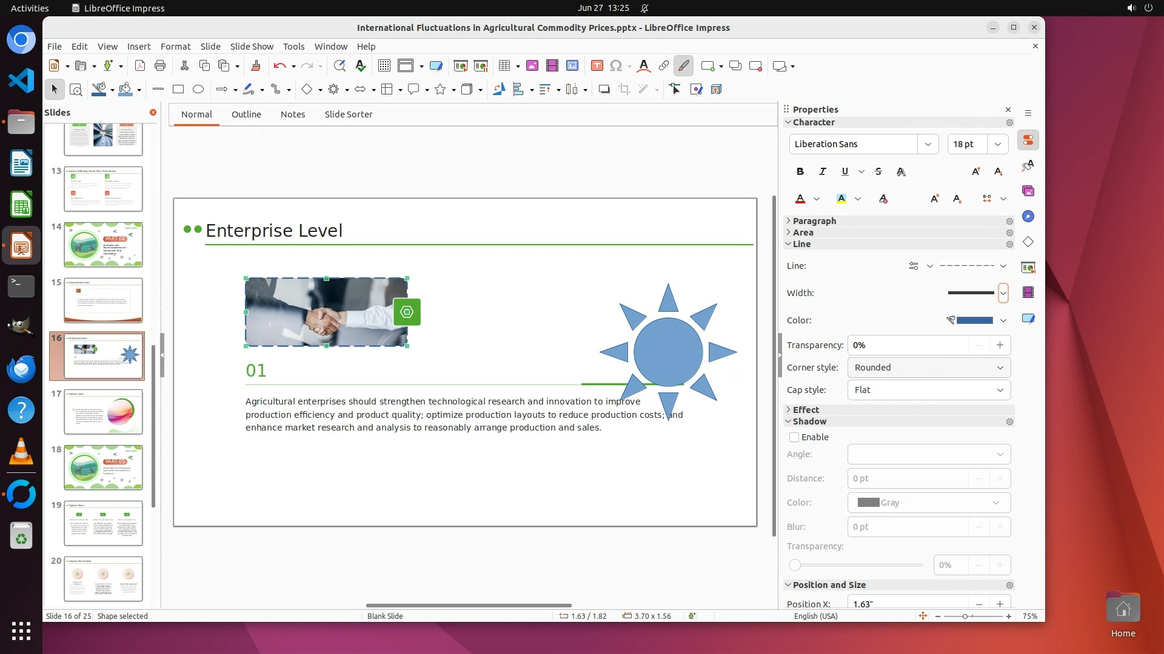
Task: Enable the Shadow checkbox
Action: pyautogui.click(x=794, y=437)
